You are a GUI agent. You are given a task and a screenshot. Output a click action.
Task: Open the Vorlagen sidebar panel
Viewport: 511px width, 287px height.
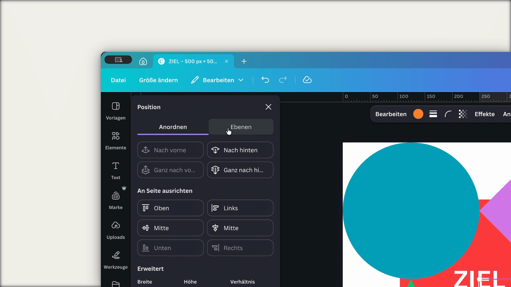coord(116,111)
